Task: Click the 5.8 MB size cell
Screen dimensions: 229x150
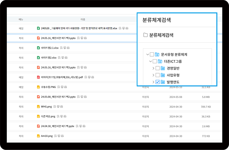Action: click(206, 97)
